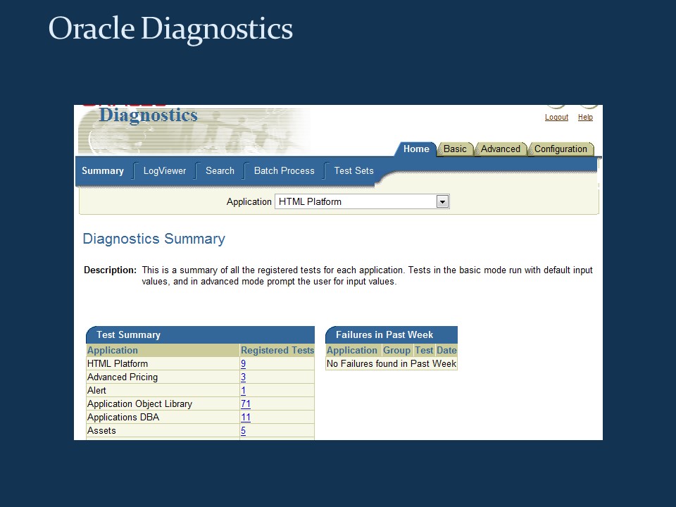
Task: Select the Summary navigation item
Action: coord(103,170)
